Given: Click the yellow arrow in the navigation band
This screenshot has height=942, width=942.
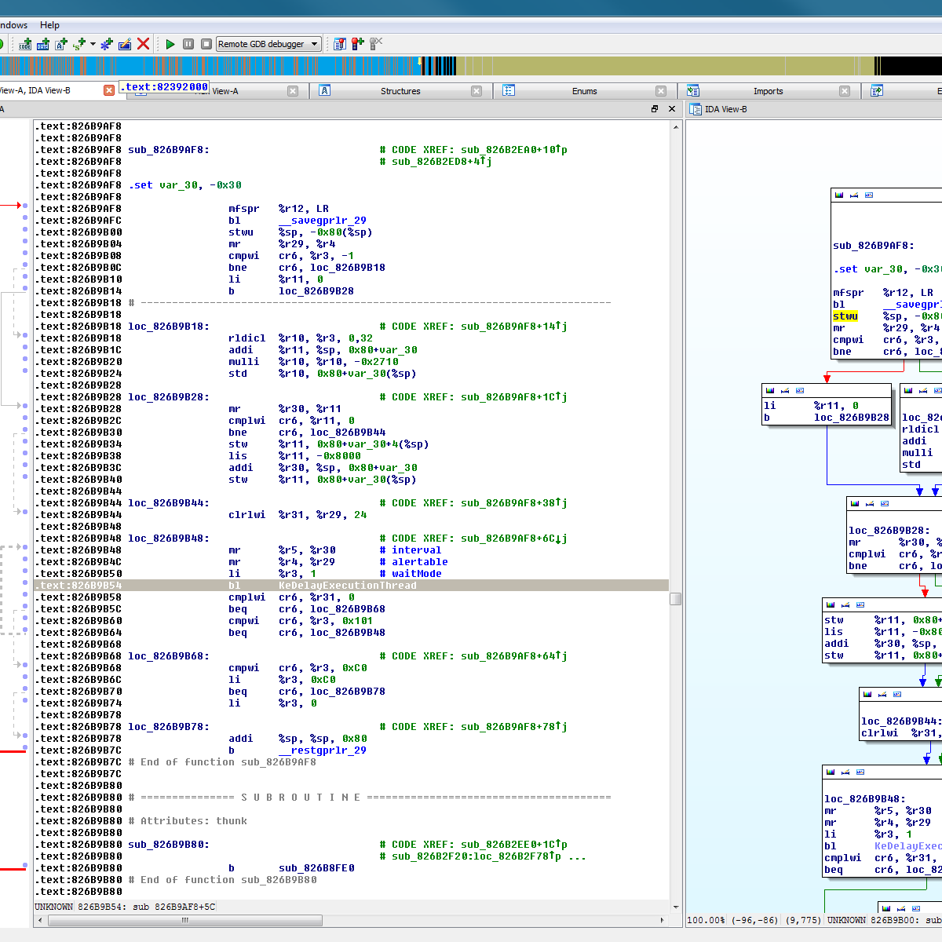Looking at the screenshot, I should pos(420,62).
